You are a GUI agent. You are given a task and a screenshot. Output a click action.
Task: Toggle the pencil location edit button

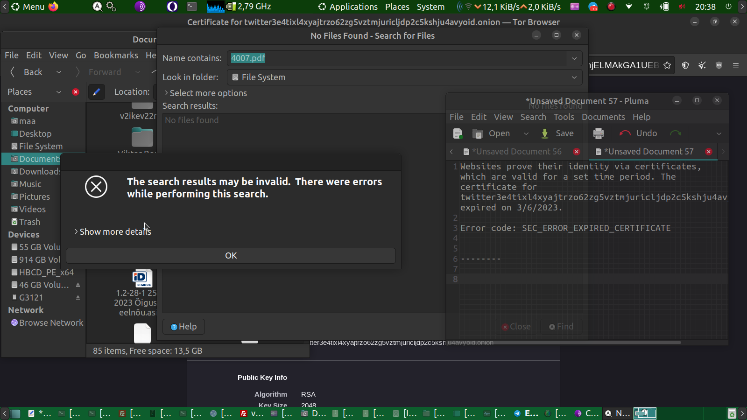click(96, 92)
